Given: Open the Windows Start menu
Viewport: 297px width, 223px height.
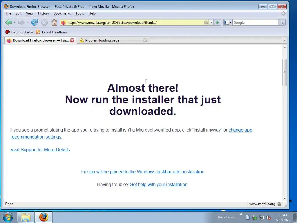Looking at the screenshot, I should tap(8, 217).
